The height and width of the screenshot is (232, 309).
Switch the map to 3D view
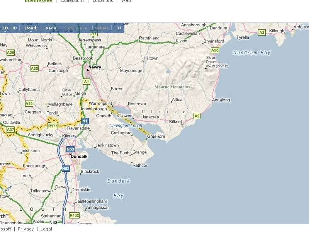(14, 28)
